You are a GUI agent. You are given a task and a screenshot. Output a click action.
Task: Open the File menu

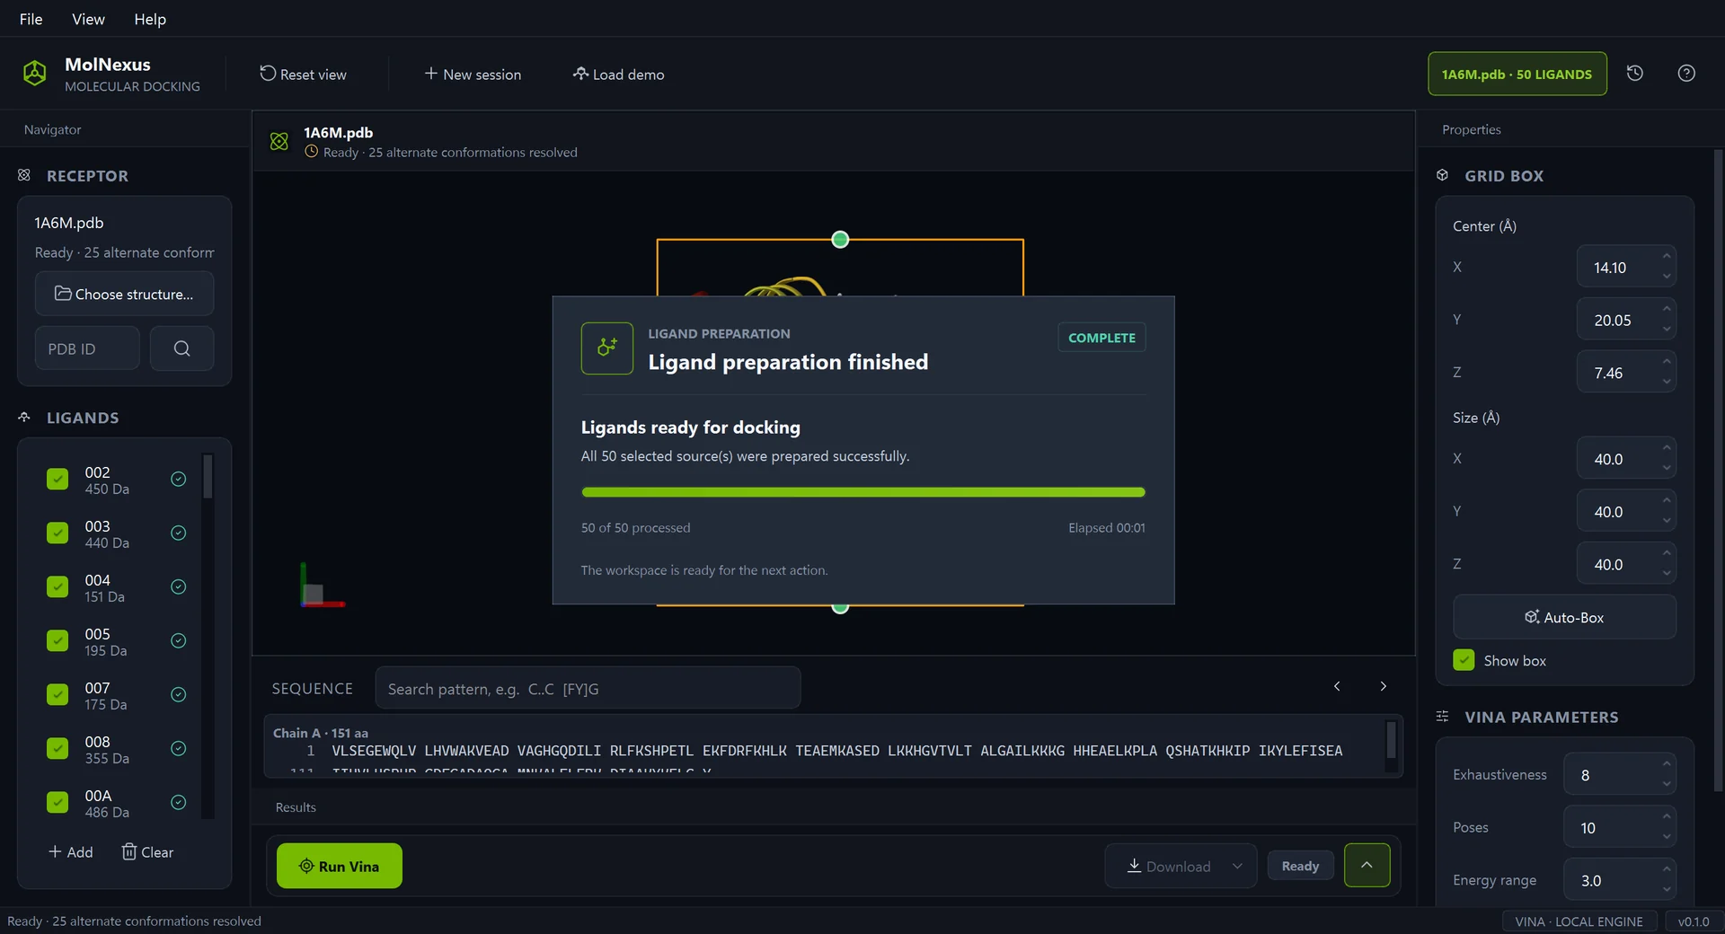pos(31,19)
